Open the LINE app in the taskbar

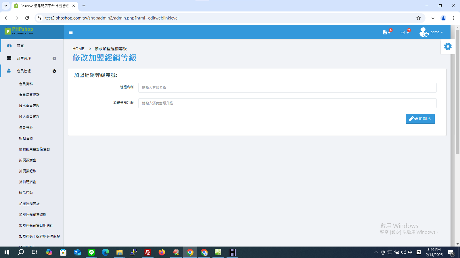[x=91, y=252]
